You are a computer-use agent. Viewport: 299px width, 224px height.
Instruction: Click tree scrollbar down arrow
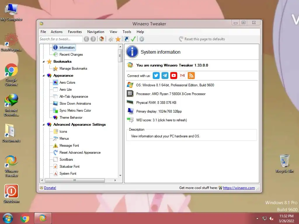pos(120,175)
